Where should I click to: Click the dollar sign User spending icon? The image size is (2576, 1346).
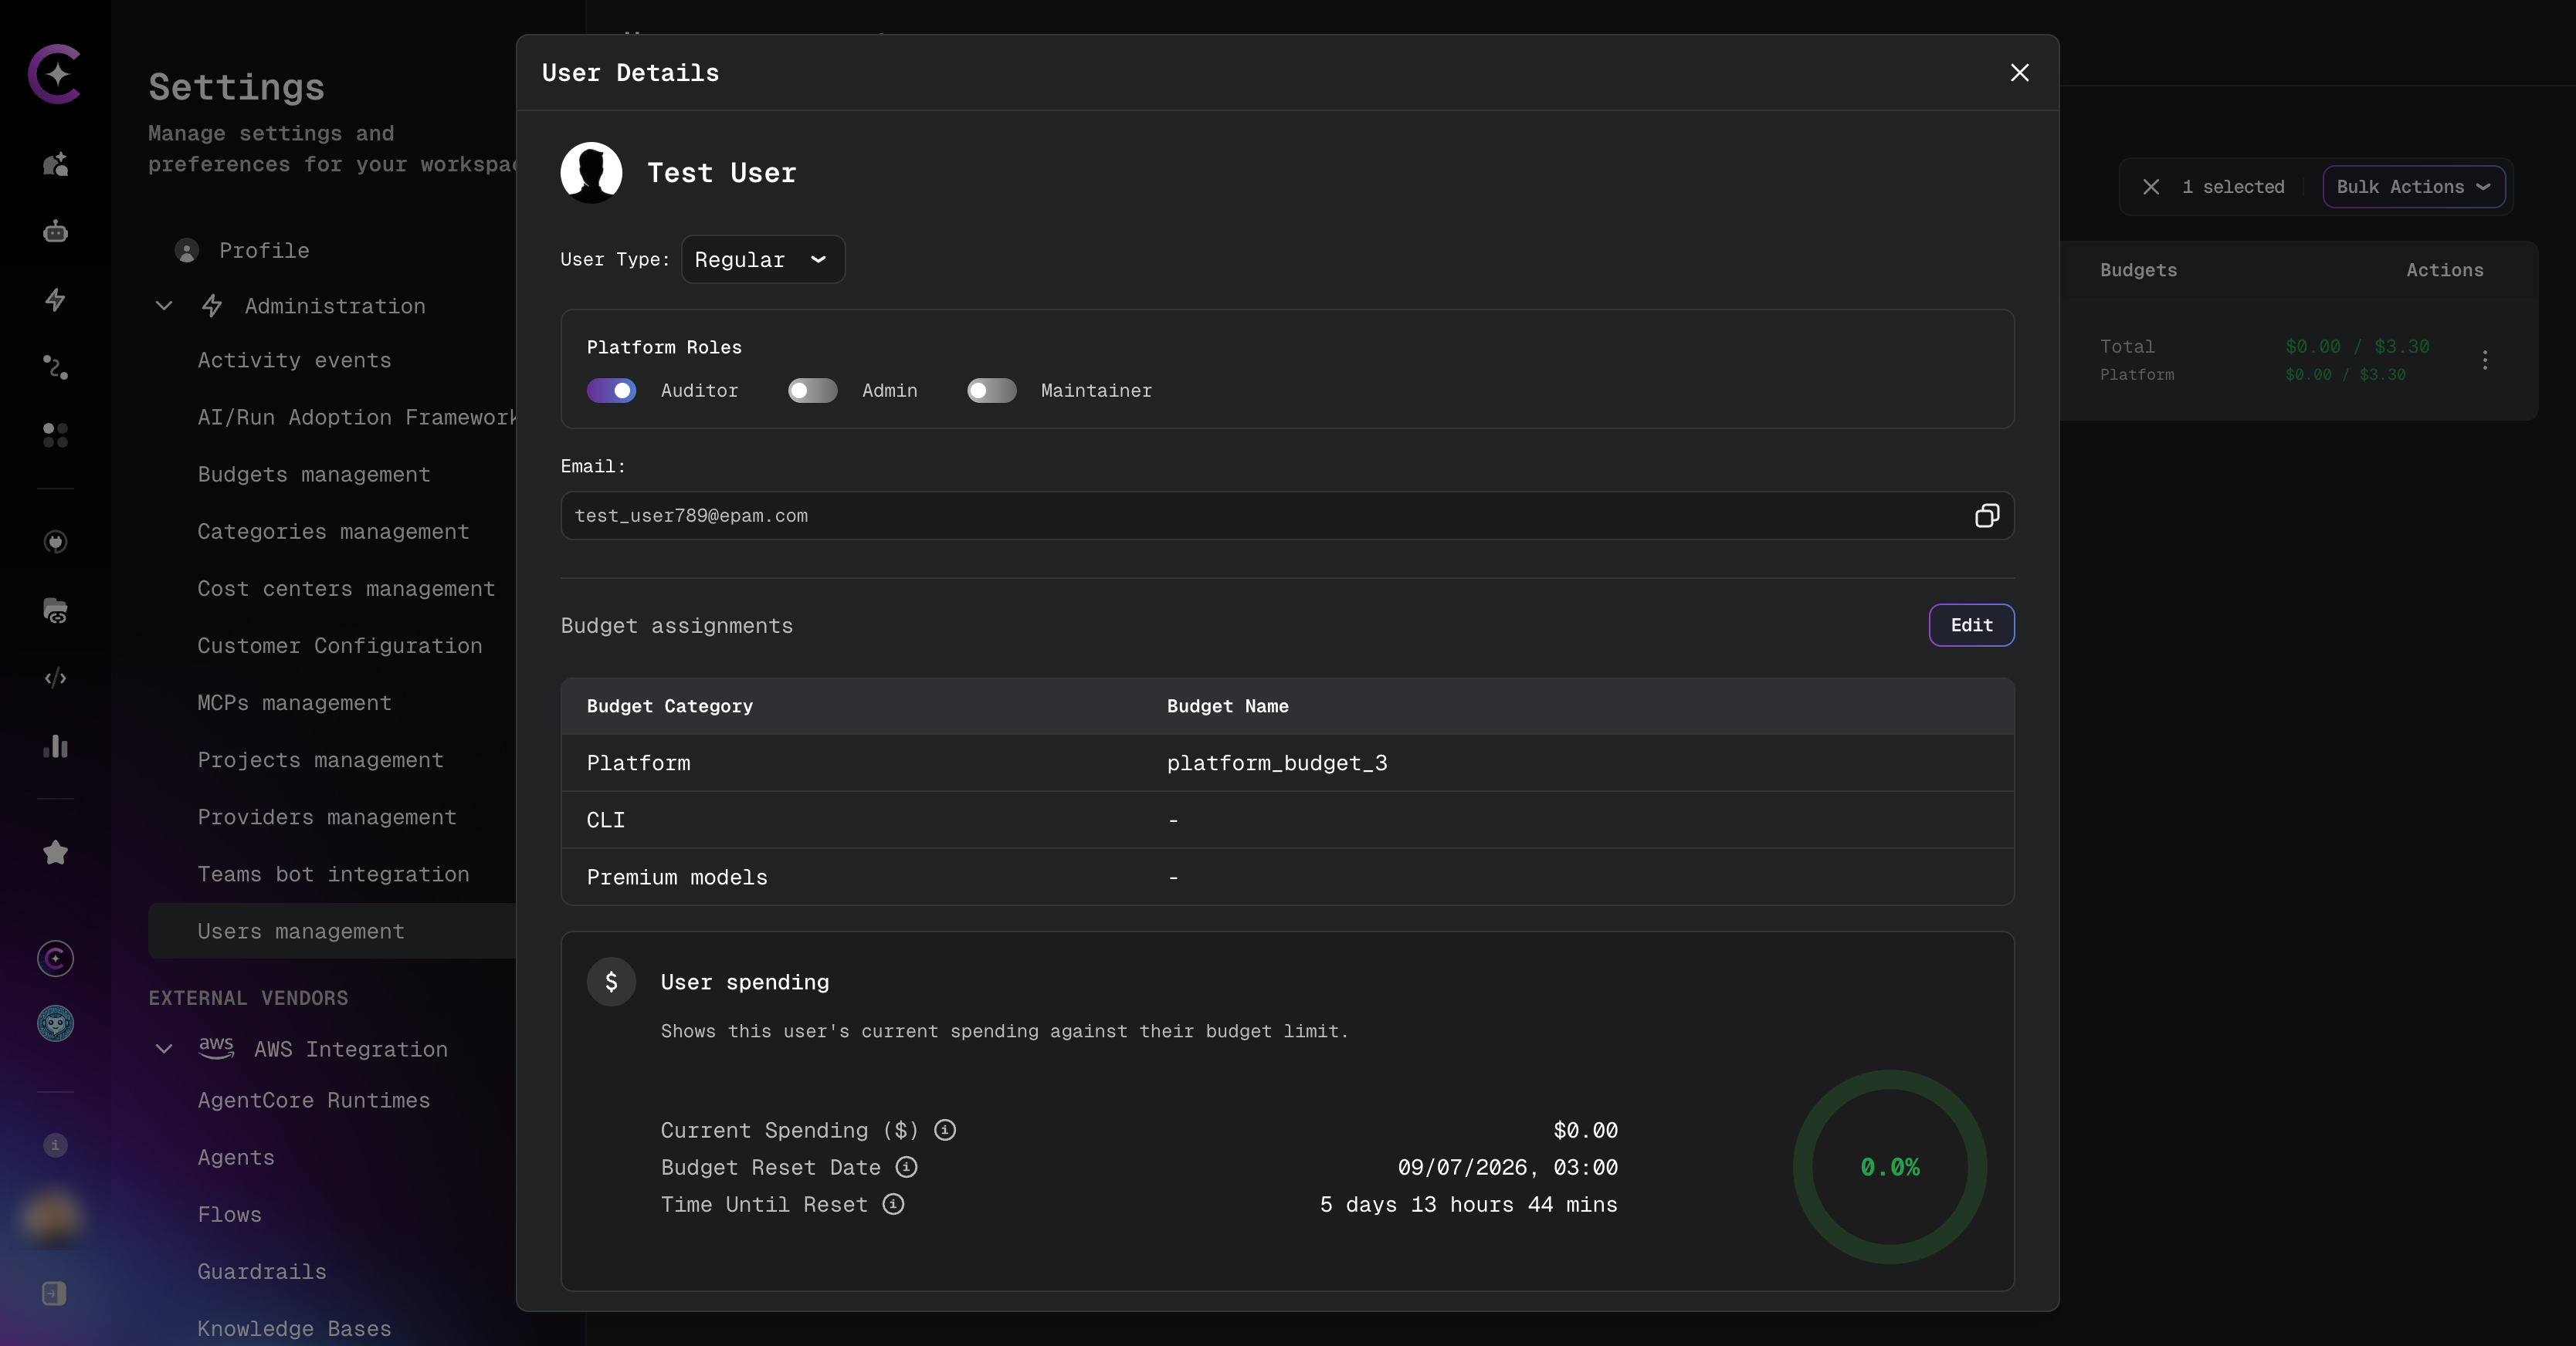tap(611, 982)
